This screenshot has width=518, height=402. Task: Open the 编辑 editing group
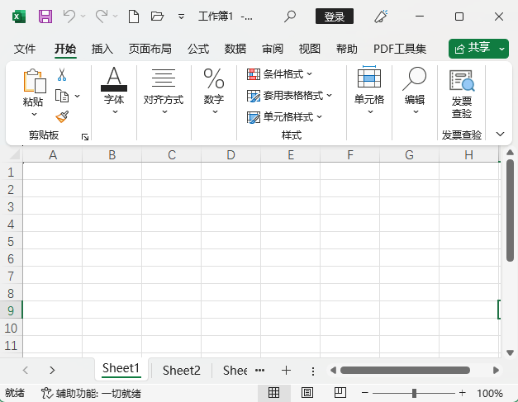point(415,90)
